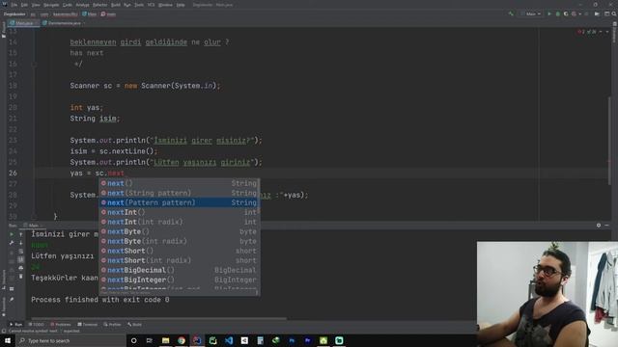The image size is (618, 347).
Task: Open the Refactor menu
Action: 100,5
